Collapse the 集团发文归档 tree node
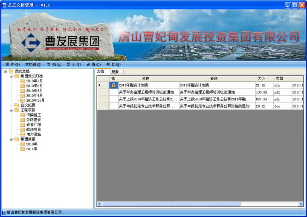This screenshot has width=307, height=217. click(x=11, y=76)
